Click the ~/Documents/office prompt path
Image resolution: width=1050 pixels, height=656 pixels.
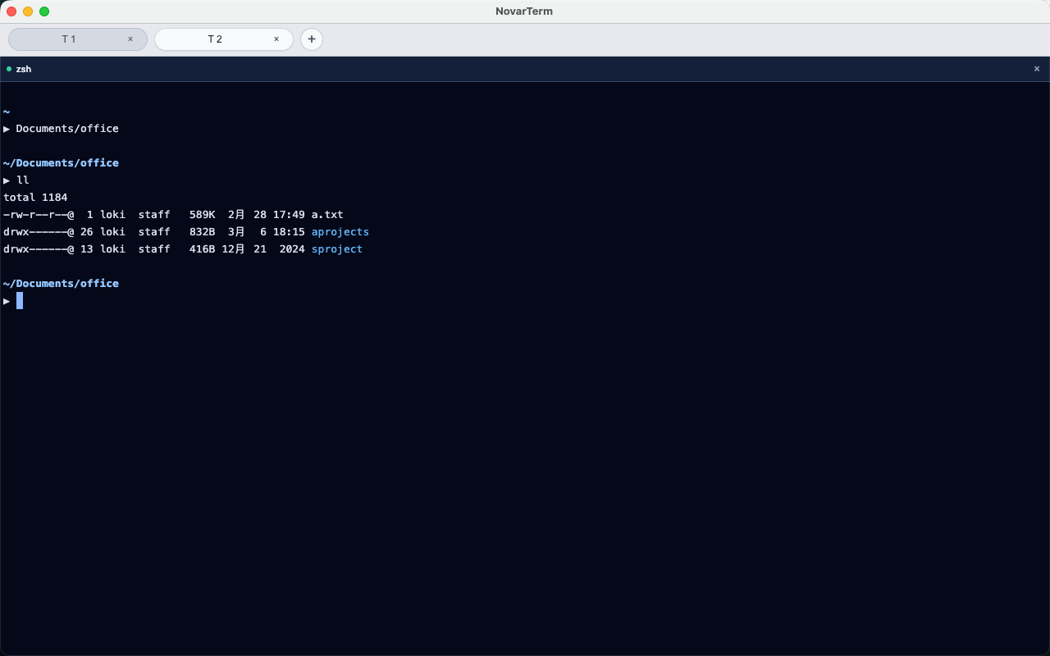[x=61, y=283]
